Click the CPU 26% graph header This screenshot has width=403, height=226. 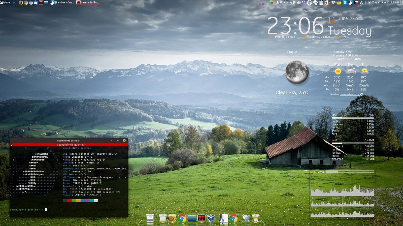tap(317, 172)
